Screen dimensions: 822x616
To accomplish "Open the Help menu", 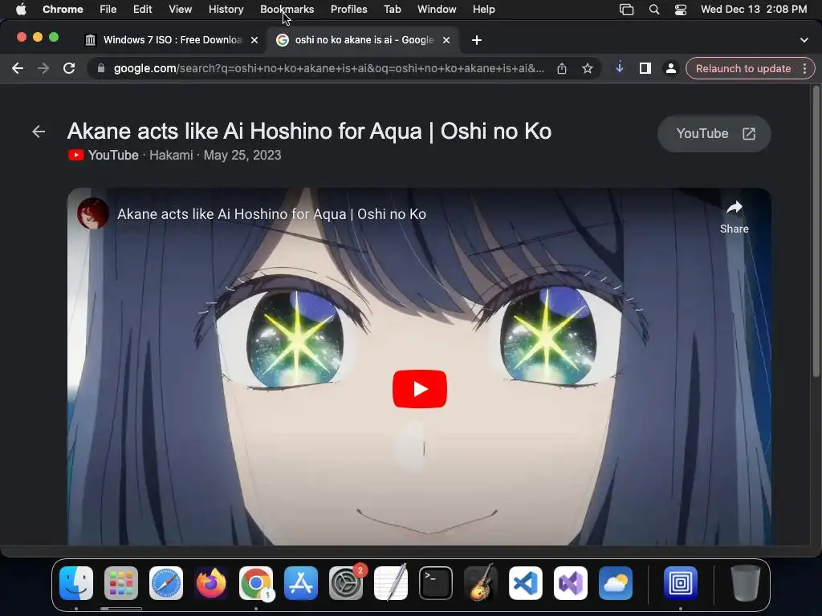I will click(x=483, y=10).
